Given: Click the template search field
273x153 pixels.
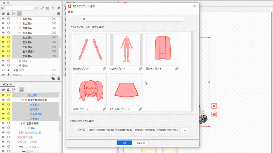Looking at the screenshot, I should point(133,19).
